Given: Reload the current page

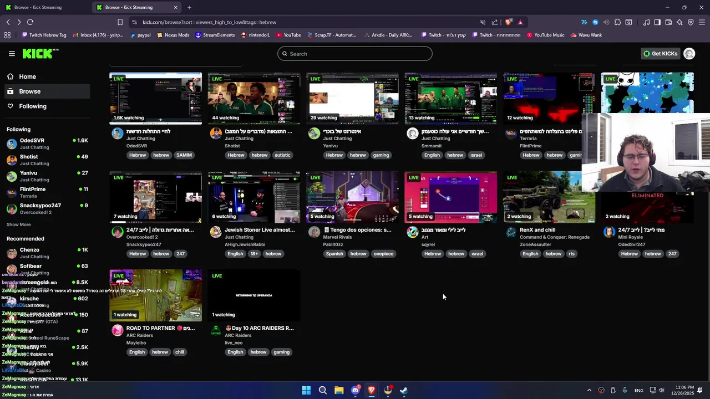Looking at the screenshot, I should (30, 22).
